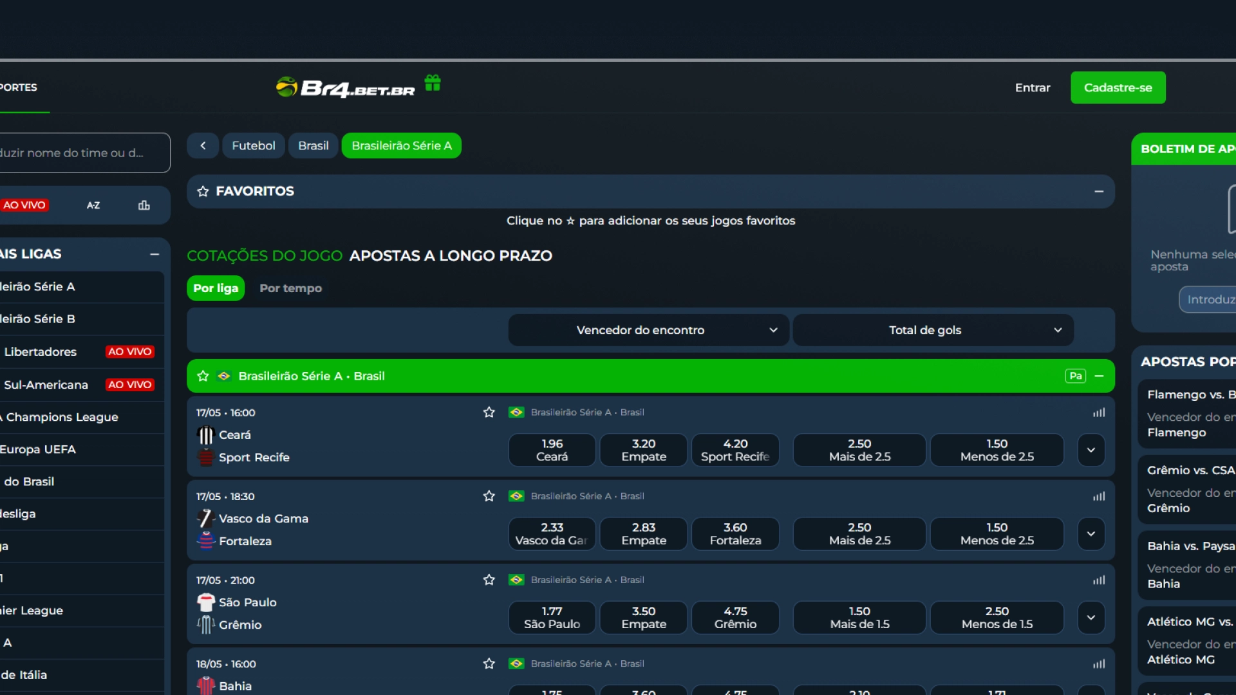The height and width of the screenshot is (695, 1236).
Task: Open Sul-Americana league in sidebar
Action: tap(82, 385)
